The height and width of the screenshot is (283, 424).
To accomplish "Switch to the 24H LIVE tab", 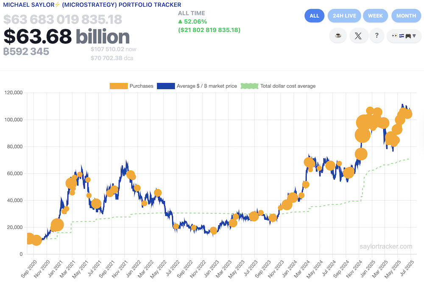I will click(344, 16).
